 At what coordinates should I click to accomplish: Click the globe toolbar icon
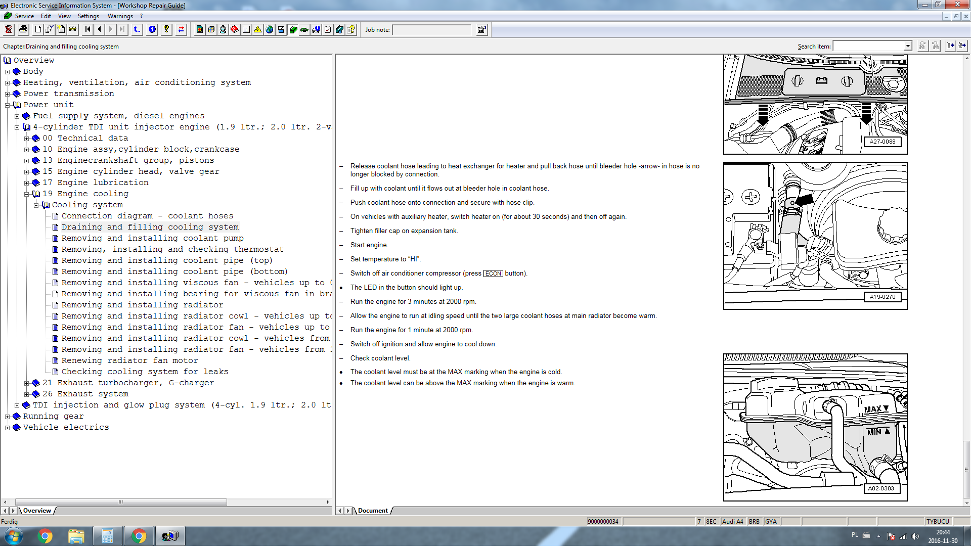(270, 29)
